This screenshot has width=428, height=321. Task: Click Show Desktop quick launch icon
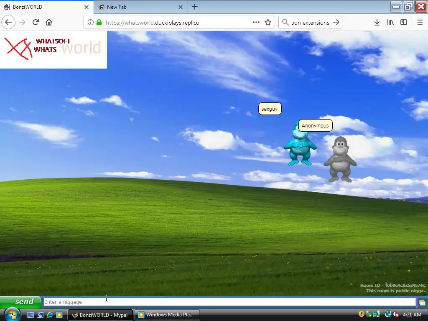(x=30, y=315)
